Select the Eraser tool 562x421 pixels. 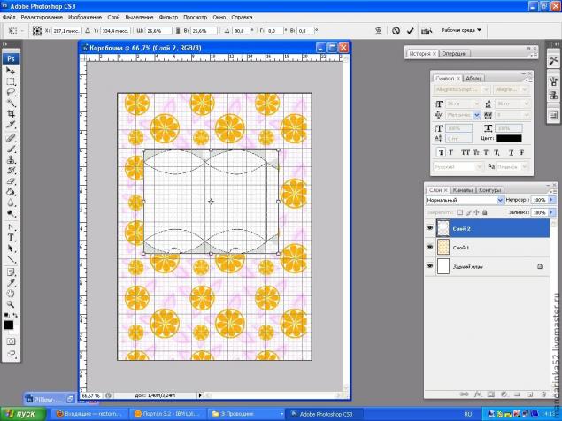(11, 181)
